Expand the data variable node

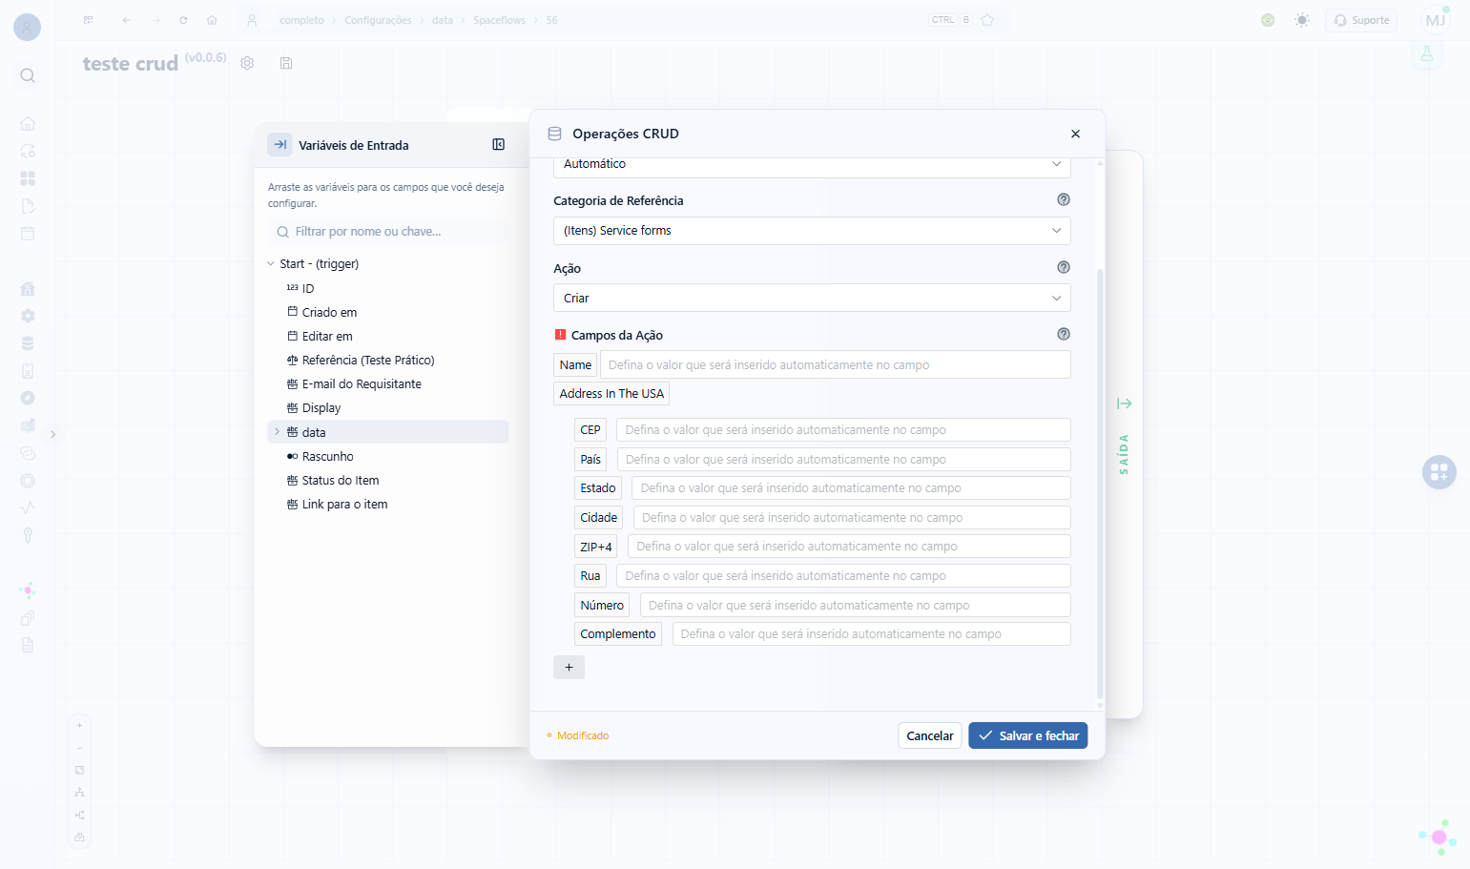point(278,432)
